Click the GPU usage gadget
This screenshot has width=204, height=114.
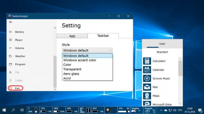tap(72, 110)
